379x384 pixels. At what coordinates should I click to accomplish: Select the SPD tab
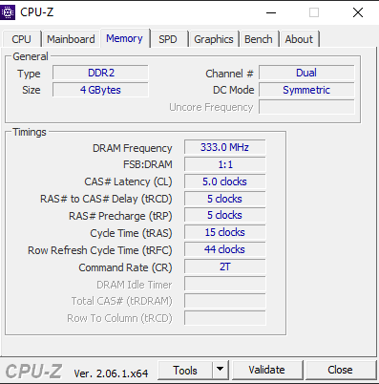(168, 39)
